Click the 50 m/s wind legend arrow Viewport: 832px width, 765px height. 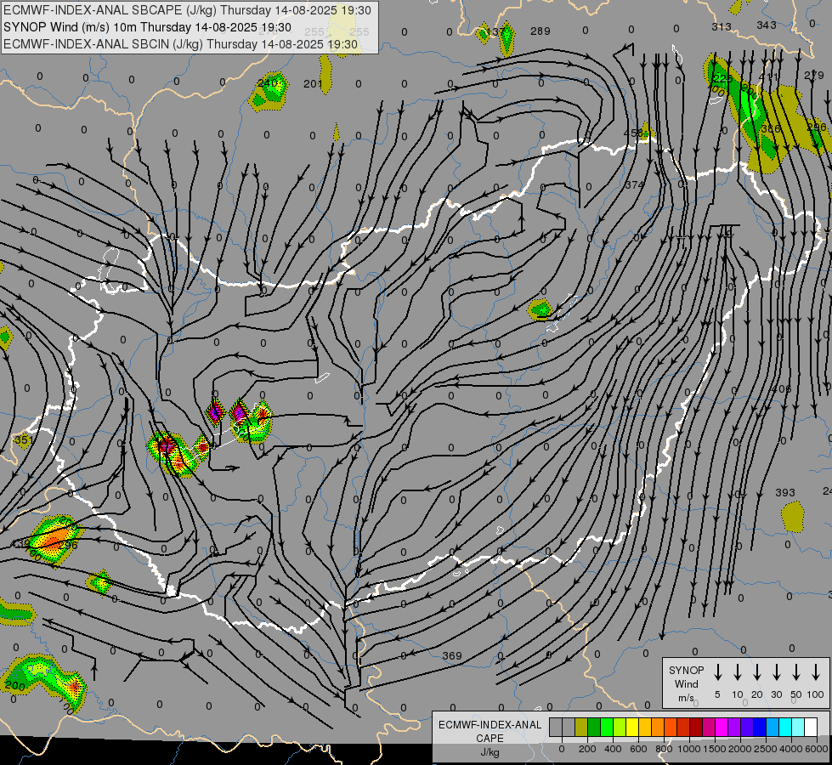click(x=796, y=672)
